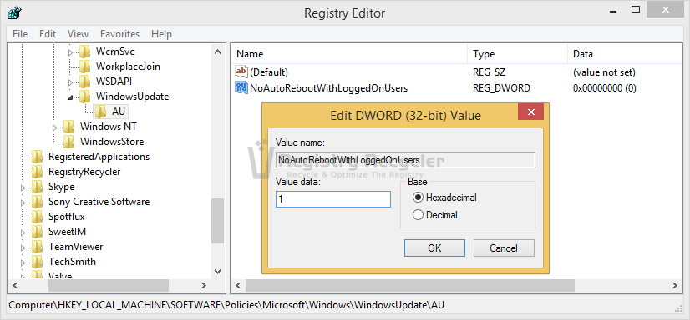
Task: Open the View menu
Action: tap(78, 34)
